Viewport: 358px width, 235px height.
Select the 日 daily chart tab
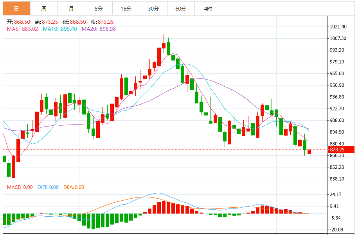point(17,9)
